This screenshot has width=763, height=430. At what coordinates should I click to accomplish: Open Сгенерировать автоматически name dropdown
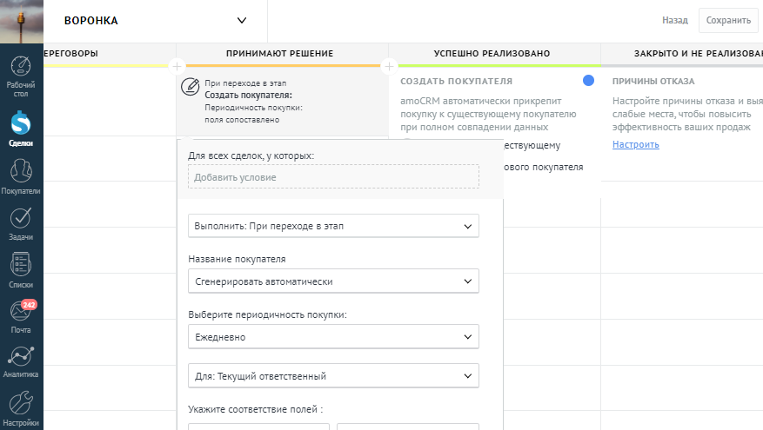[x=333, y=281]
